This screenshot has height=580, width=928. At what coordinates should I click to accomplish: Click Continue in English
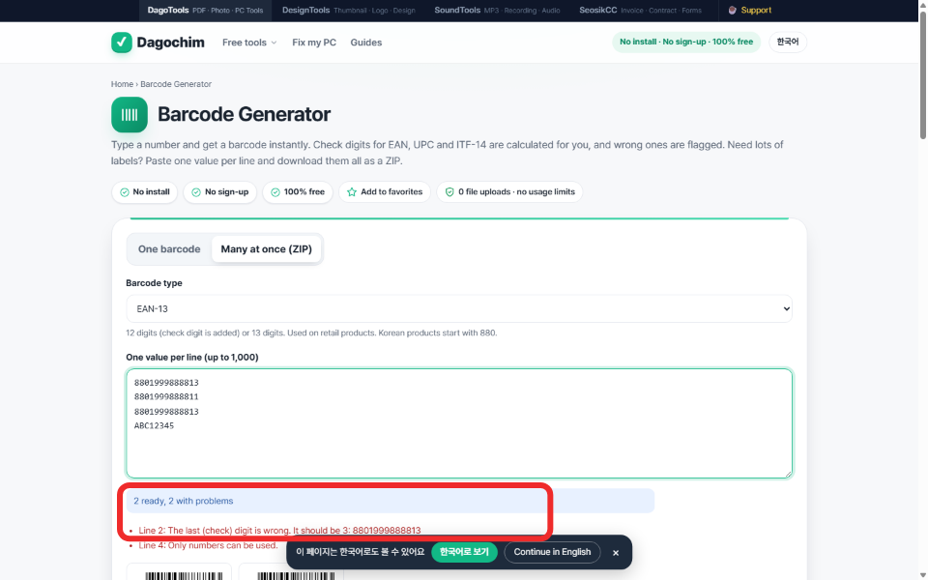tap(552, 552)
